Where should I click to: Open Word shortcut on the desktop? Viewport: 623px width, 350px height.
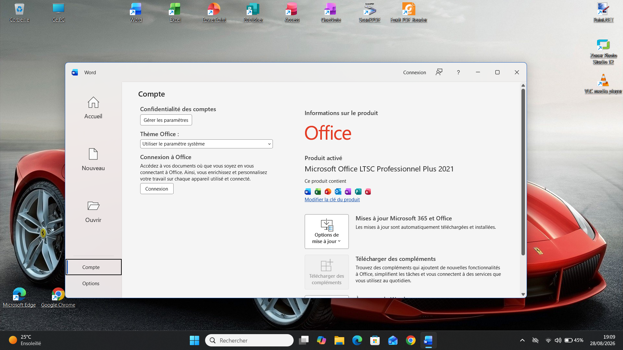pyautogui.click(x=136, y=12)
